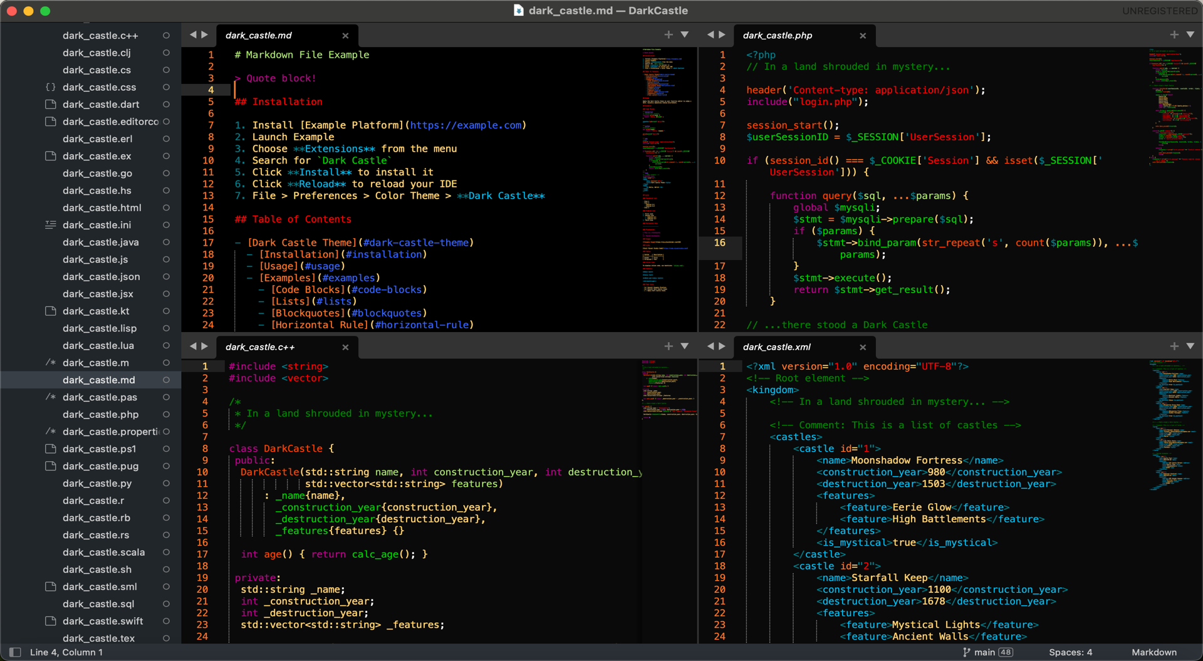
Task: Select the dark_castle.md tab
Action: pos(258,36)
